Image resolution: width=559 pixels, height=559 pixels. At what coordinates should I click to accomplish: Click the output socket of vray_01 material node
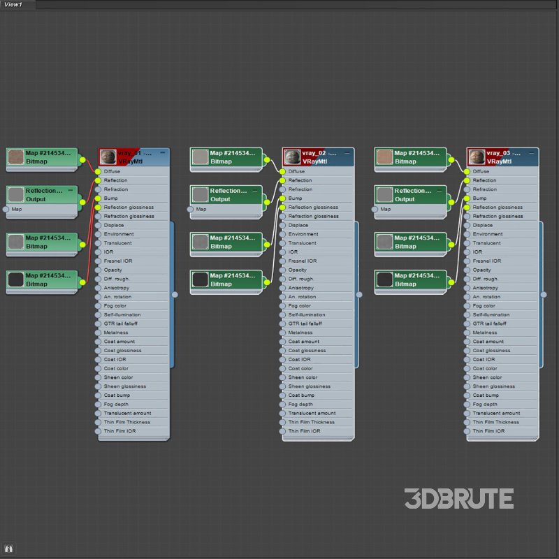click(175, 294)
